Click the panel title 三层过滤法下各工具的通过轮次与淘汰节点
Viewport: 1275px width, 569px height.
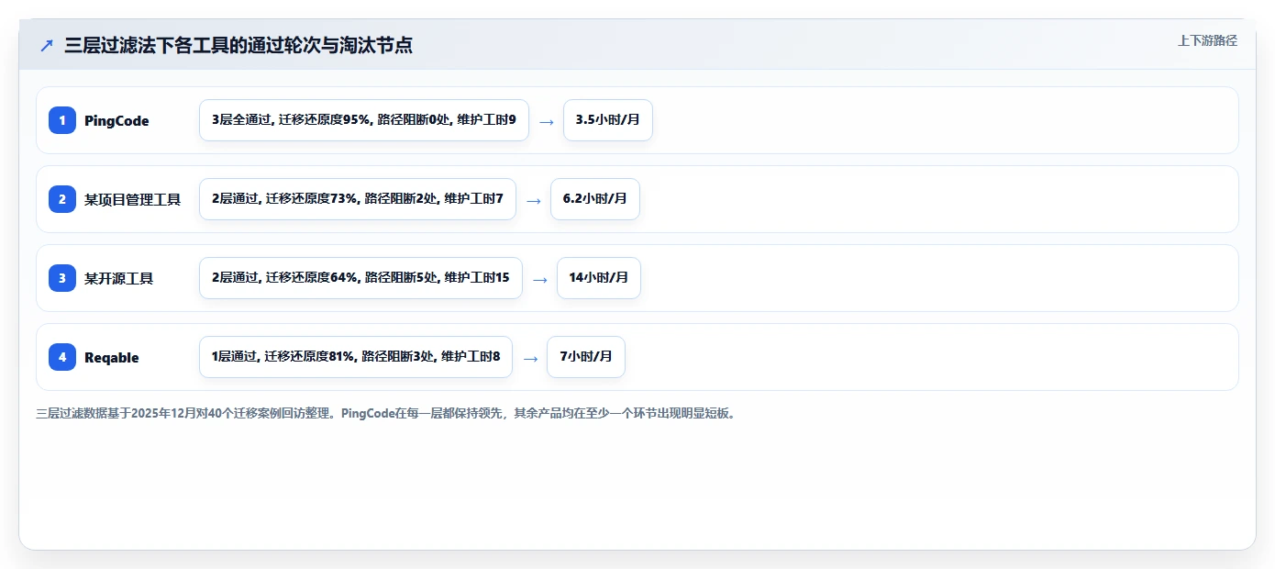pyautogui.click(x=238, y=45)
